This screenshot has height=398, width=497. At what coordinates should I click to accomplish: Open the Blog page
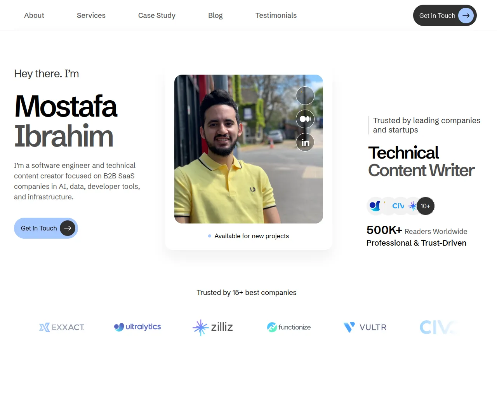[215, 16]
